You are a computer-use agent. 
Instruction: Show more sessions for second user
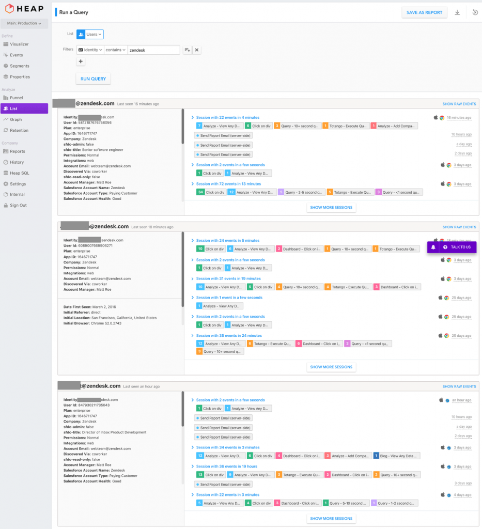pyautogui.click(x=331, y=367)
